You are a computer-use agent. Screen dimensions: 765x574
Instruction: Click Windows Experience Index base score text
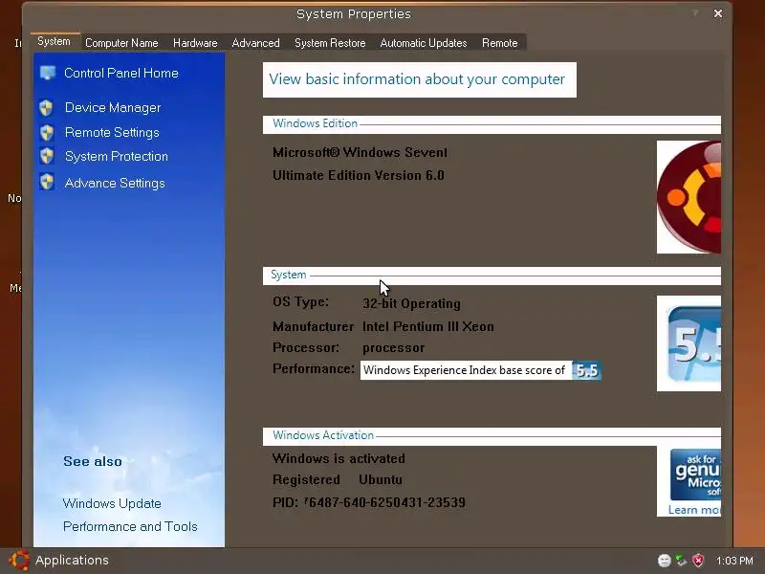[x=464, y=370]
